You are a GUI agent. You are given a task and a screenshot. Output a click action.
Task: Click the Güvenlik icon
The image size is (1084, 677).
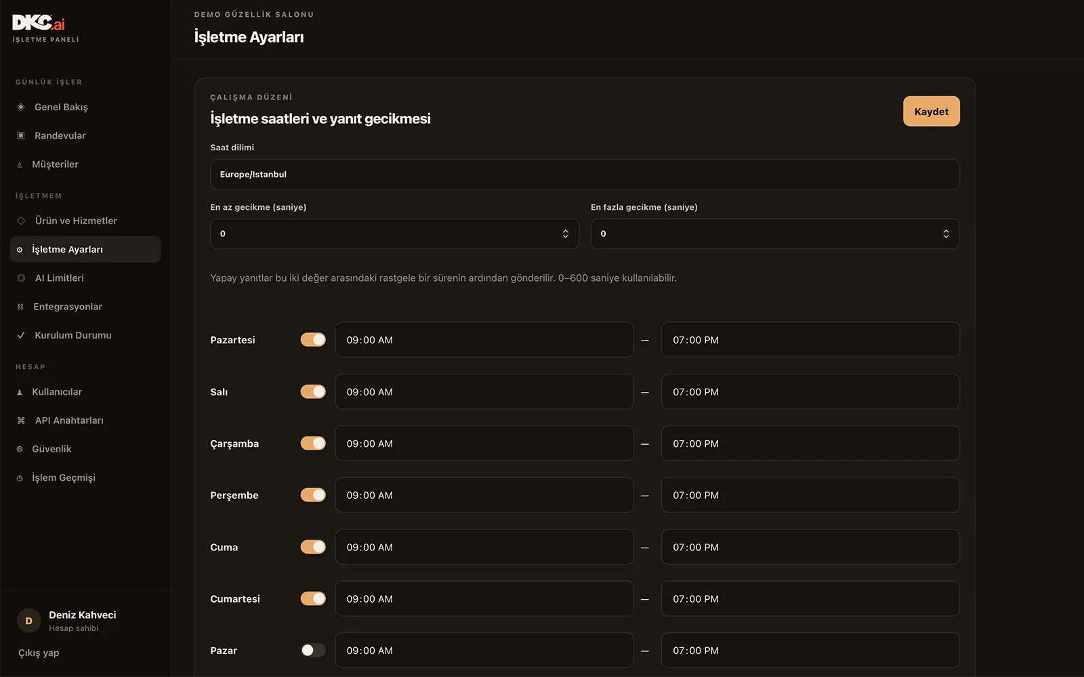point(20,449)
